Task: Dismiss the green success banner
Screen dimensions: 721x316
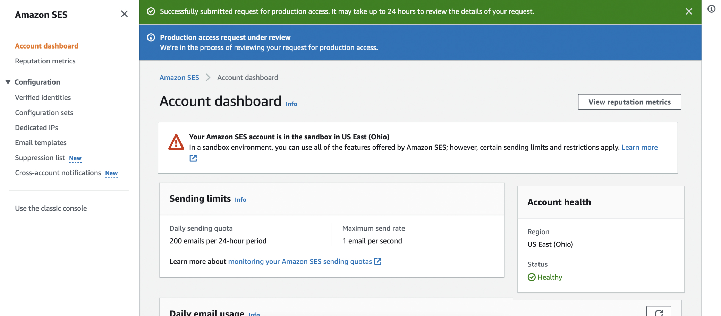Action: [x=689, y=11]
